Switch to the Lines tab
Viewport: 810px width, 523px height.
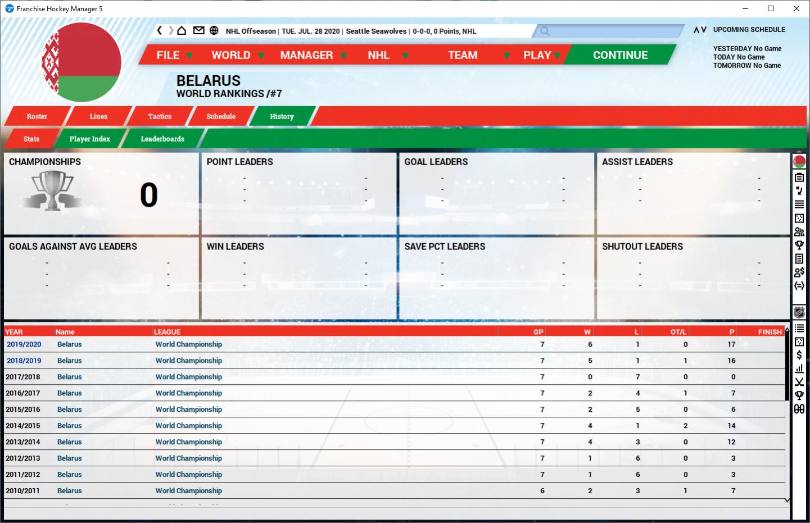pos(98,116)
